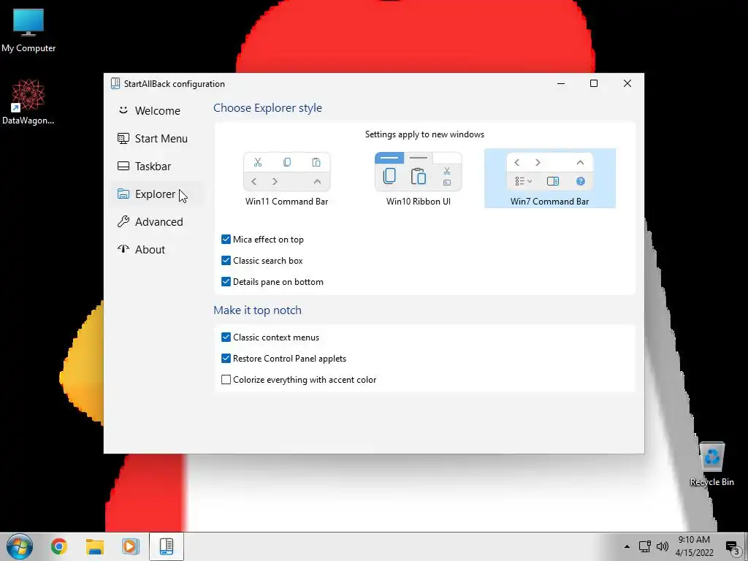Open the taskbar clock and date
Screen dimensions: 748x561
(695, 546)
